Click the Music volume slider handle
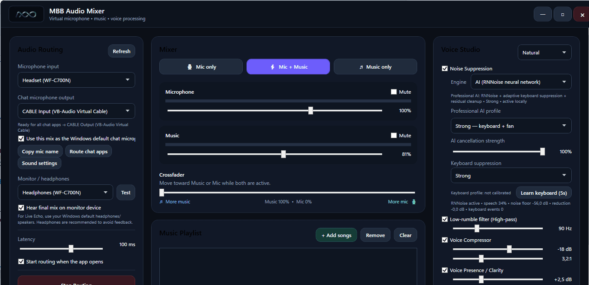Viewport: 589px width, 285px height. (x=283, y=154)
